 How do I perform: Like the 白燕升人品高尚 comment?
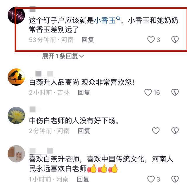tap(148, 92)
